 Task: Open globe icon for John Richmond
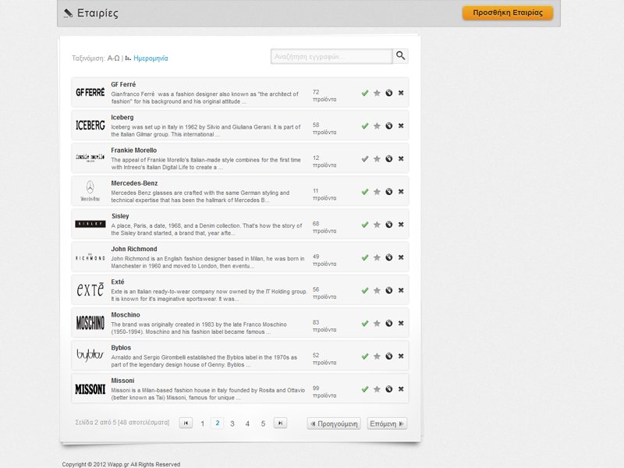point(388,257)
